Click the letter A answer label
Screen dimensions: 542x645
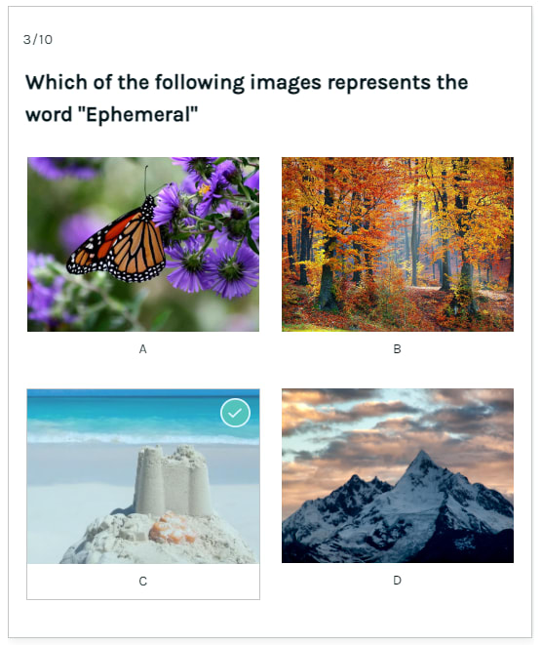(x=142, y=349)
